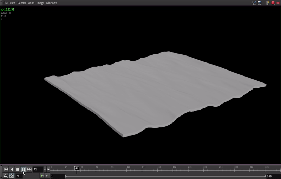Screen dimensions: 281x179
Task: Click the frames-per-second field showing 24
Action: tap(19, 176)
